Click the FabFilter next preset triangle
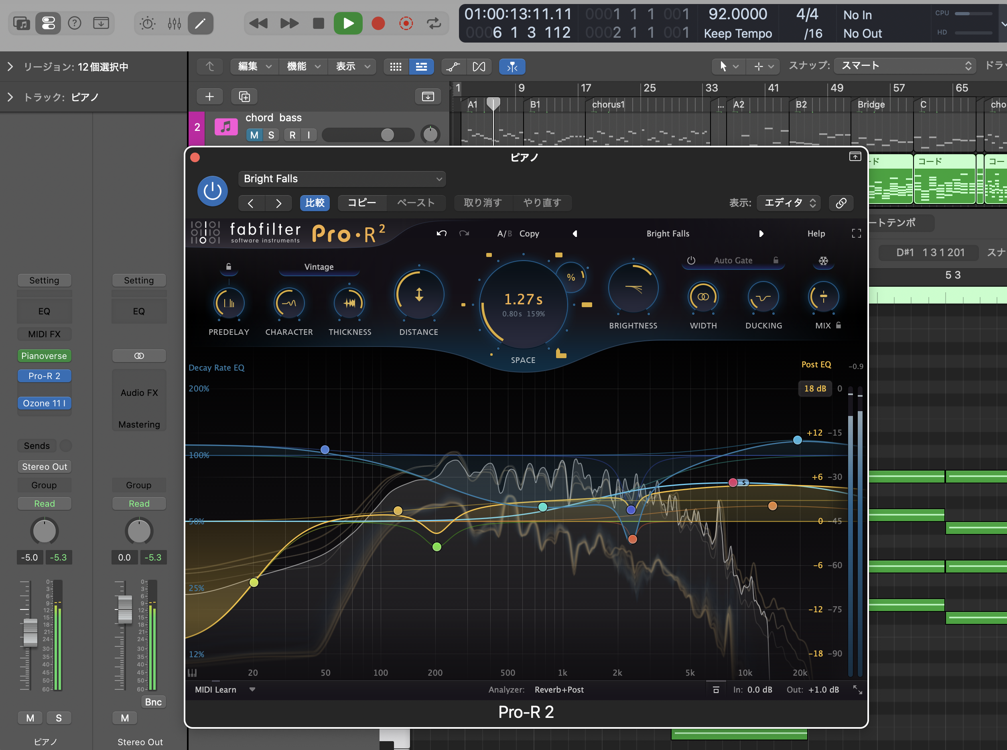Screen dimensions: 1007x750 (x=761, y=233)
